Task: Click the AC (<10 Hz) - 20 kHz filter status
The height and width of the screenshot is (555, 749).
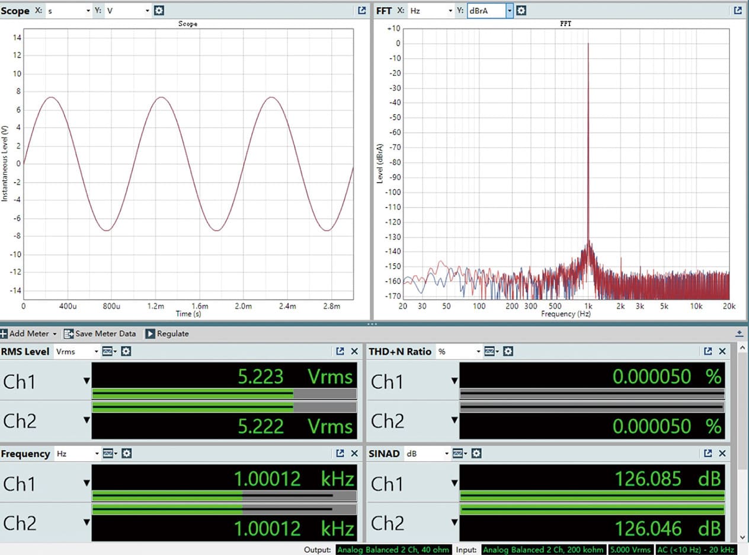Action: (696, 550)
